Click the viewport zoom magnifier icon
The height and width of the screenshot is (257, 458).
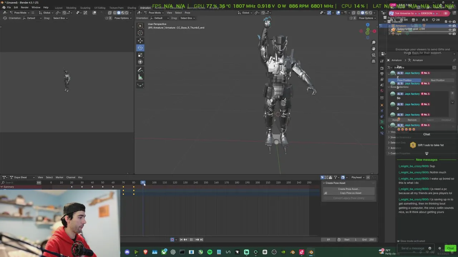point(374,42)
